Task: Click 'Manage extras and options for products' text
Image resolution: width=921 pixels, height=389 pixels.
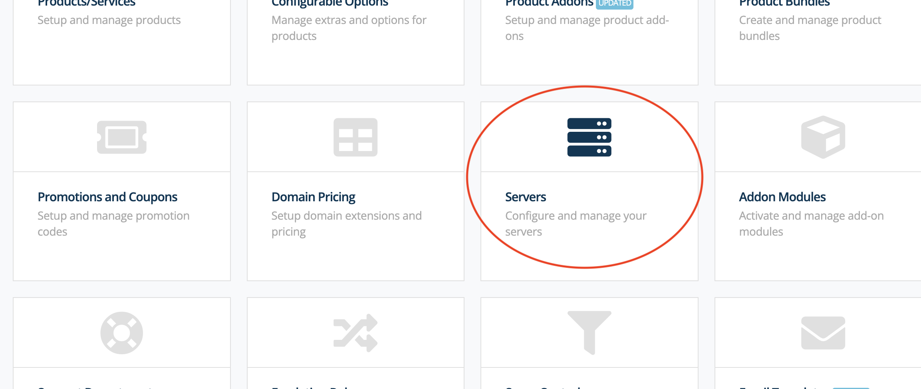Action: [349, 28]
